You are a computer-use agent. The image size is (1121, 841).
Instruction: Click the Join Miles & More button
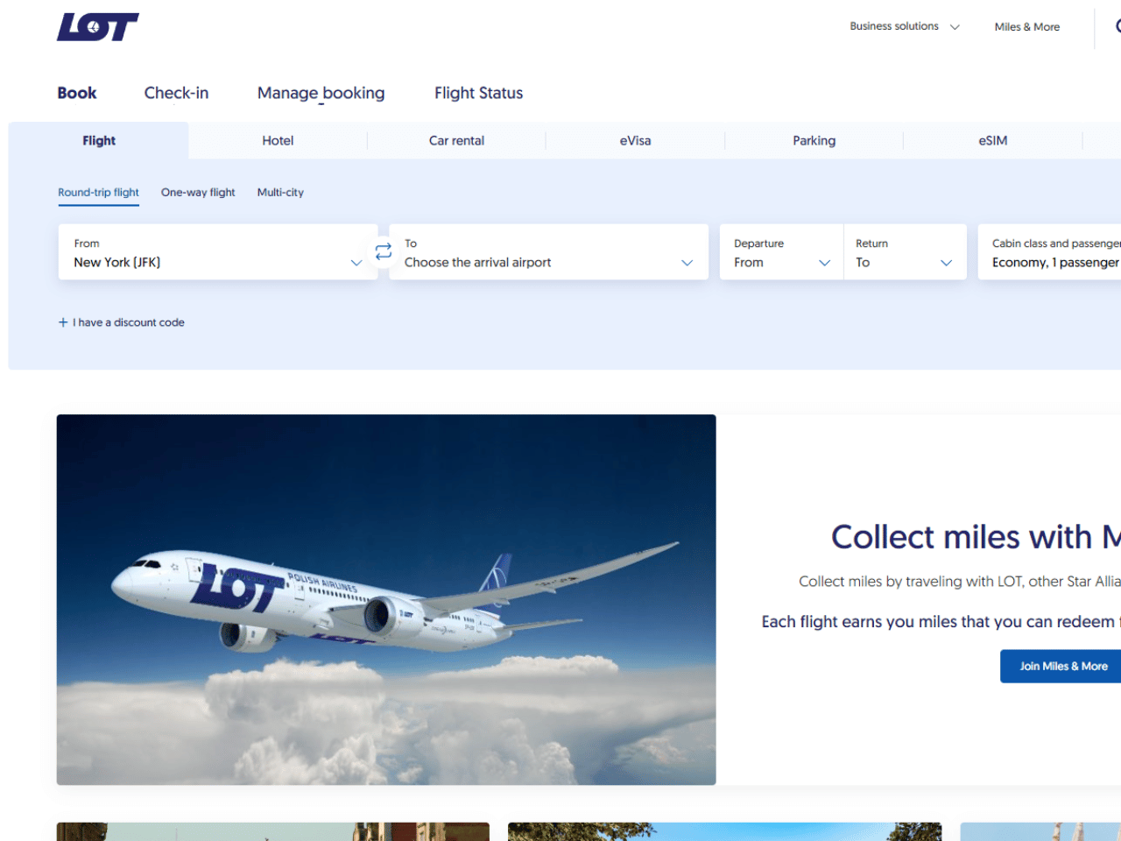[x=1061, y=667]
